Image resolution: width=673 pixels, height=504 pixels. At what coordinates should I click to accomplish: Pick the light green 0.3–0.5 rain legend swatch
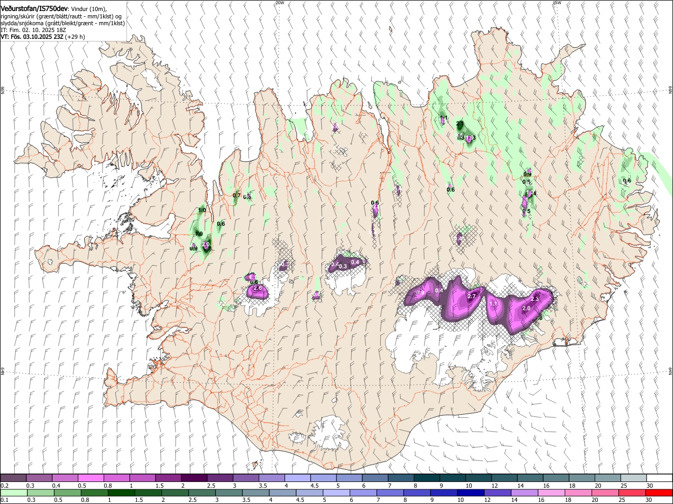click(40, 493)
